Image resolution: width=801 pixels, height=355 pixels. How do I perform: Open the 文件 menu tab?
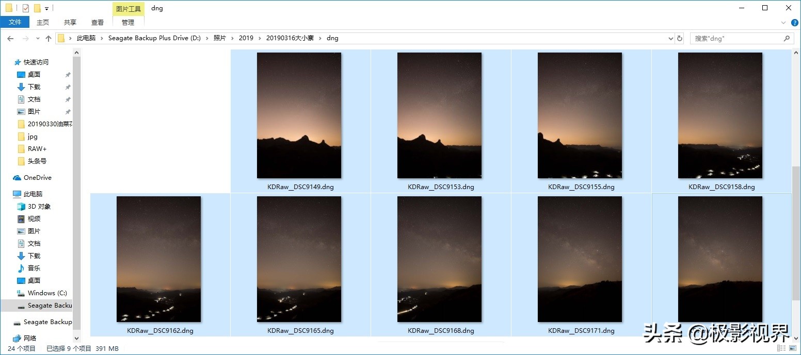pos(15,22)
